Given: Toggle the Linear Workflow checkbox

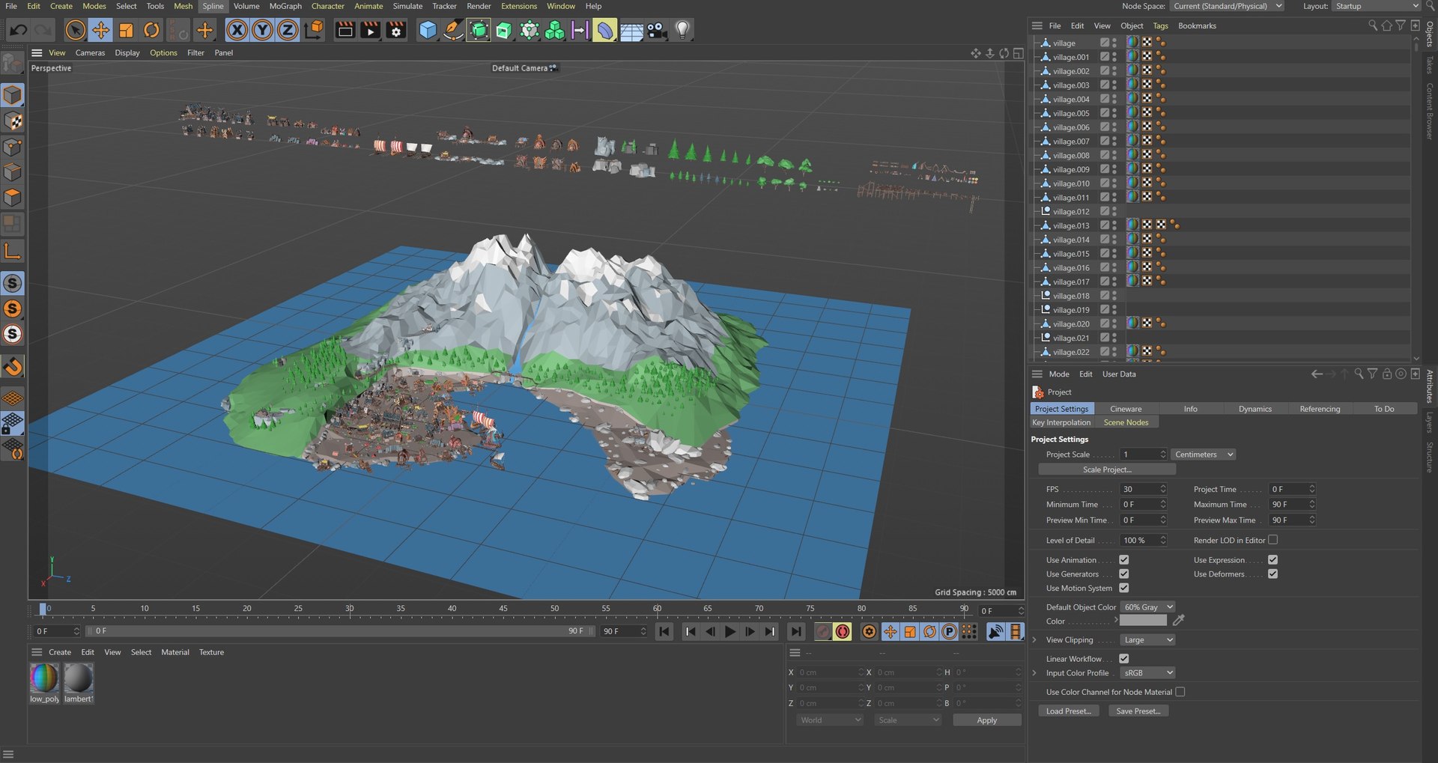Looking at the screenshot, I should pos(1123,659).
